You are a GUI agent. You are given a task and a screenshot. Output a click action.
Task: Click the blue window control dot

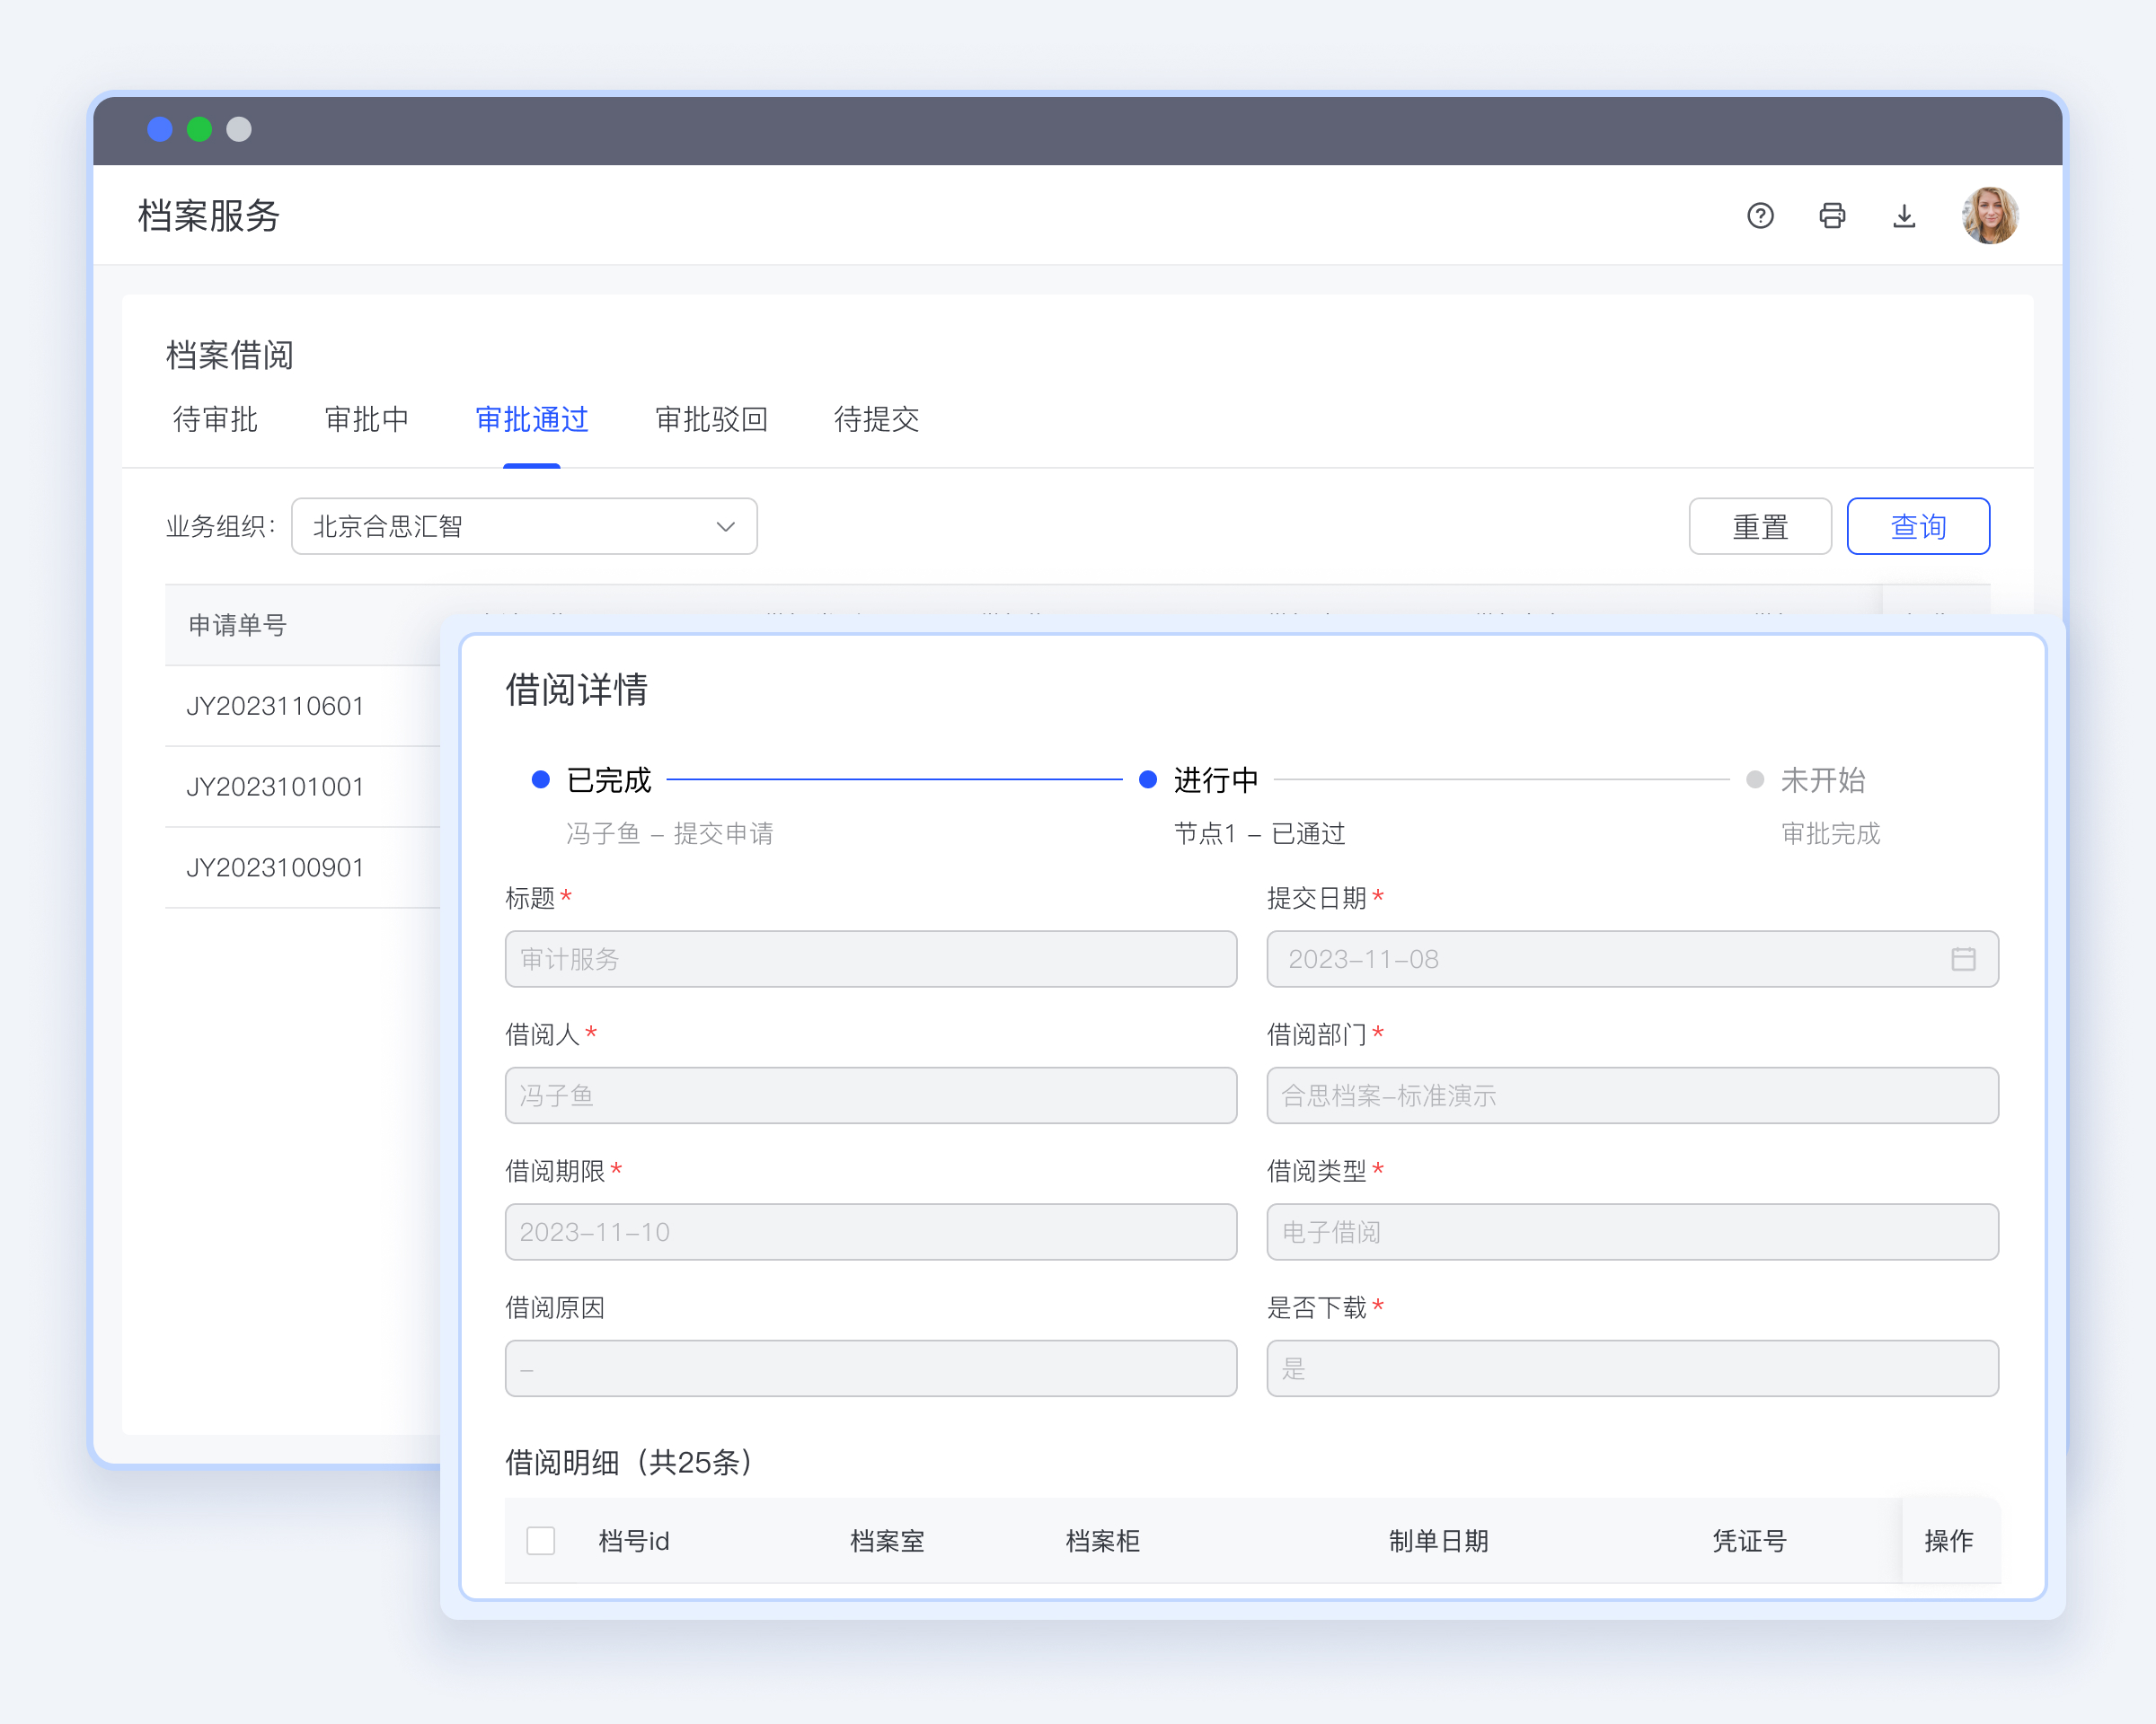(x=160, y=130)
